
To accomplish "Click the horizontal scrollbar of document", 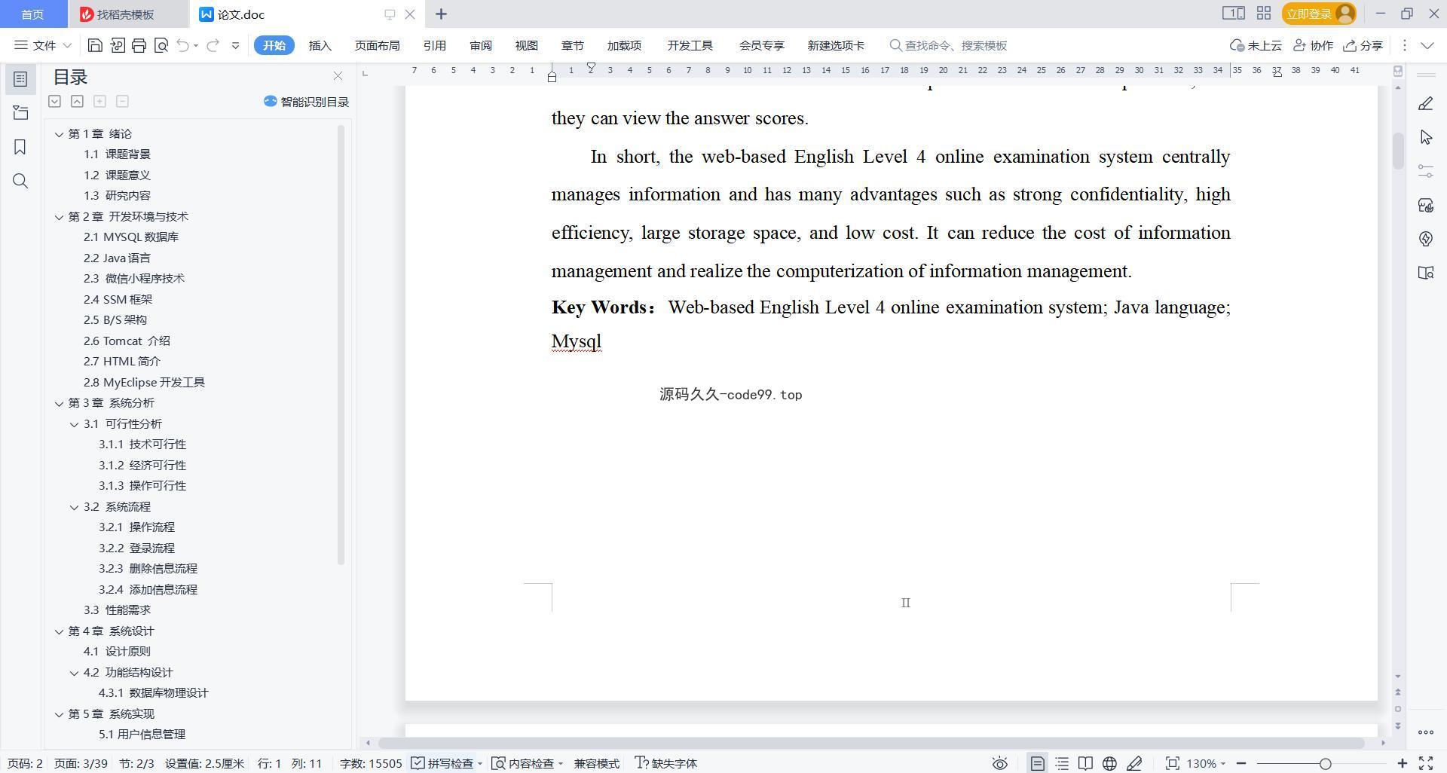I will [870, 743].
